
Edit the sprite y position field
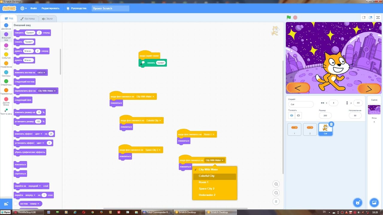coord(358,103)
